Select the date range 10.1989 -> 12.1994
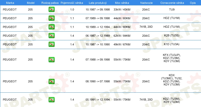 coord(98,27)
